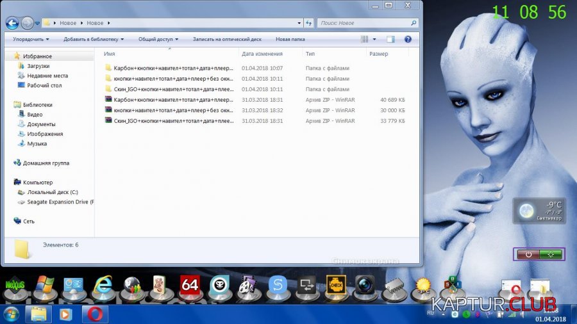The width and height of the screenshot is (577, 324).
Task: Open the Упорядочить menu
Action: pyautogui.click(x=31, y=39)
